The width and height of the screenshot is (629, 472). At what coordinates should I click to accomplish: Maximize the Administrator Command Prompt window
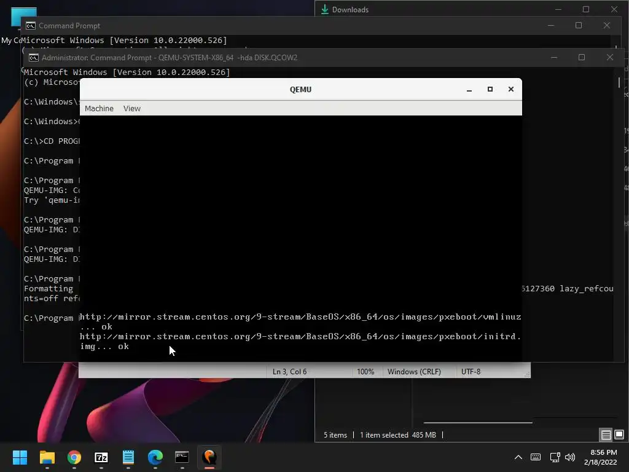(x=582, y=57)
